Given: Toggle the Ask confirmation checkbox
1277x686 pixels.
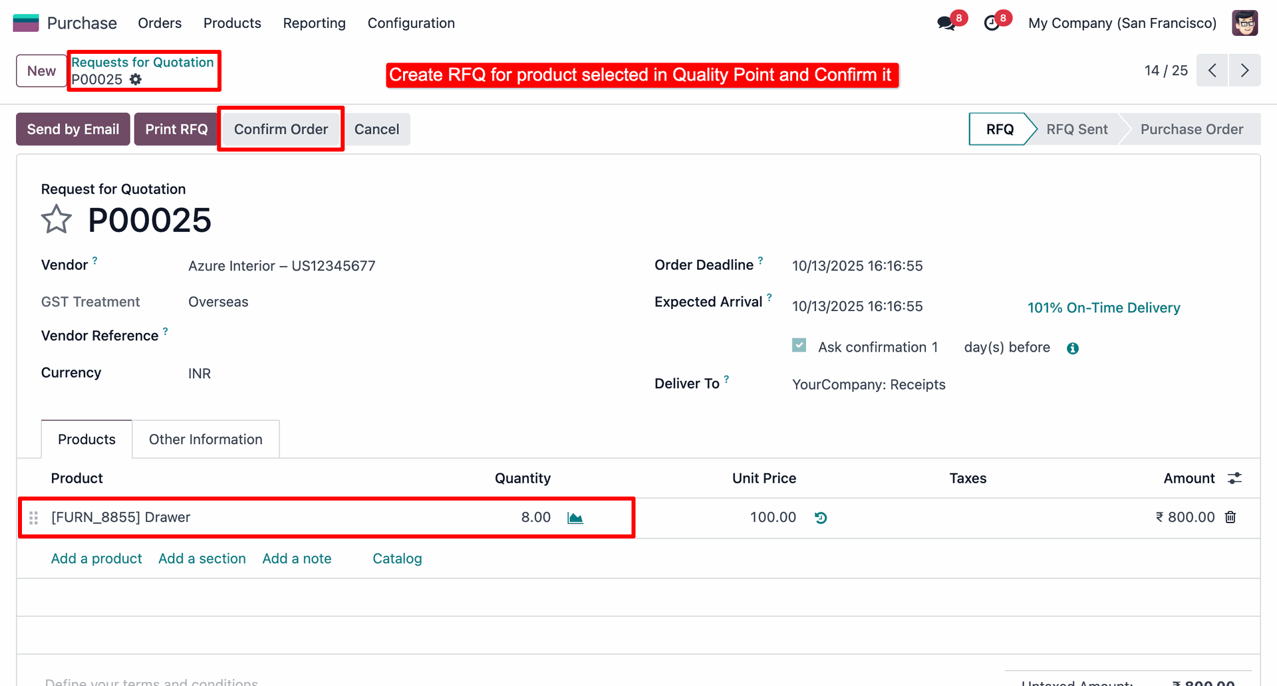Looking at the screenshot, I should tap(799, 346).
